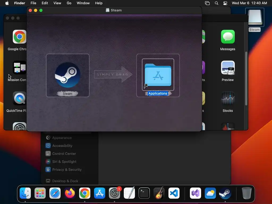This screenshot has width=272, height=204.
Task: Open the Finder menu
Action: [19, 3]
